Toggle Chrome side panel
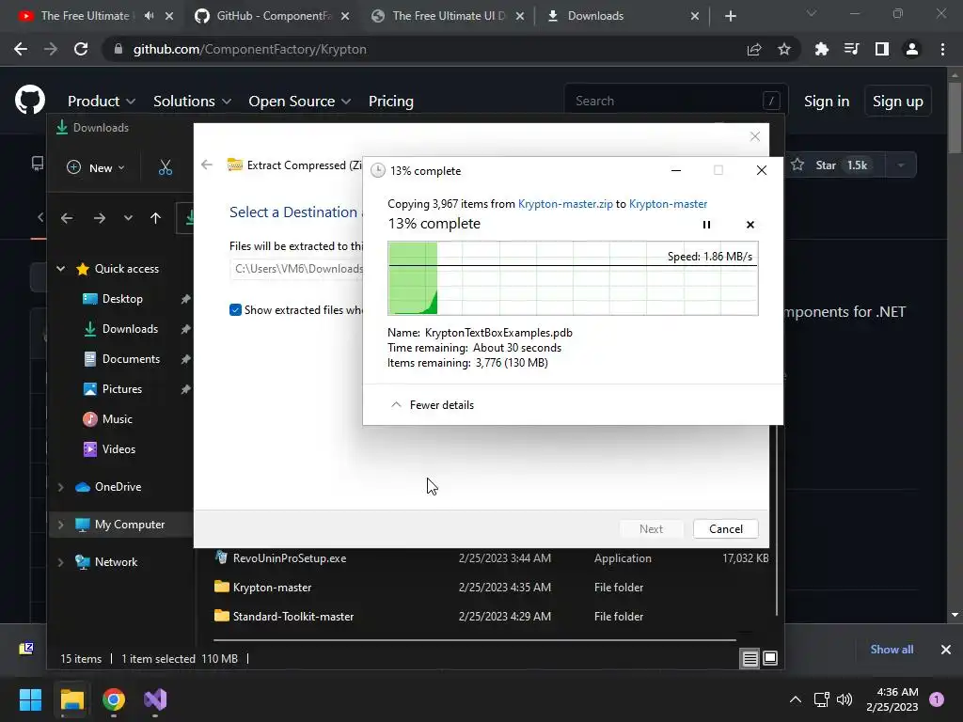The height and width of the screenshot is (722, 963). coord(881,49)
